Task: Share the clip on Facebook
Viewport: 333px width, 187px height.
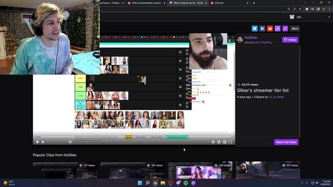Action: tap(262, 29)
